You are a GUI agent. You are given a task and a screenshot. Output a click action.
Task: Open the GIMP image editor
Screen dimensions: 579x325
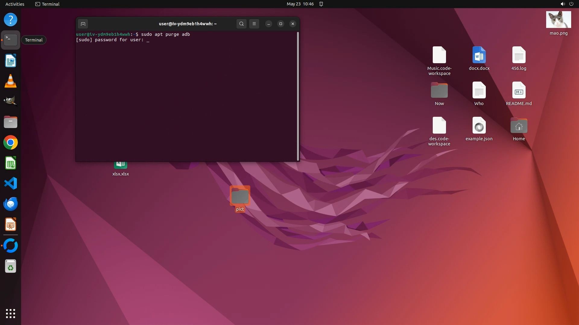11,101
